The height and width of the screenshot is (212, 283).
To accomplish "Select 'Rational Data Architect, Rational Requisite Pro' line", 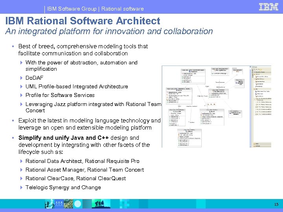I will coord(82,161).
